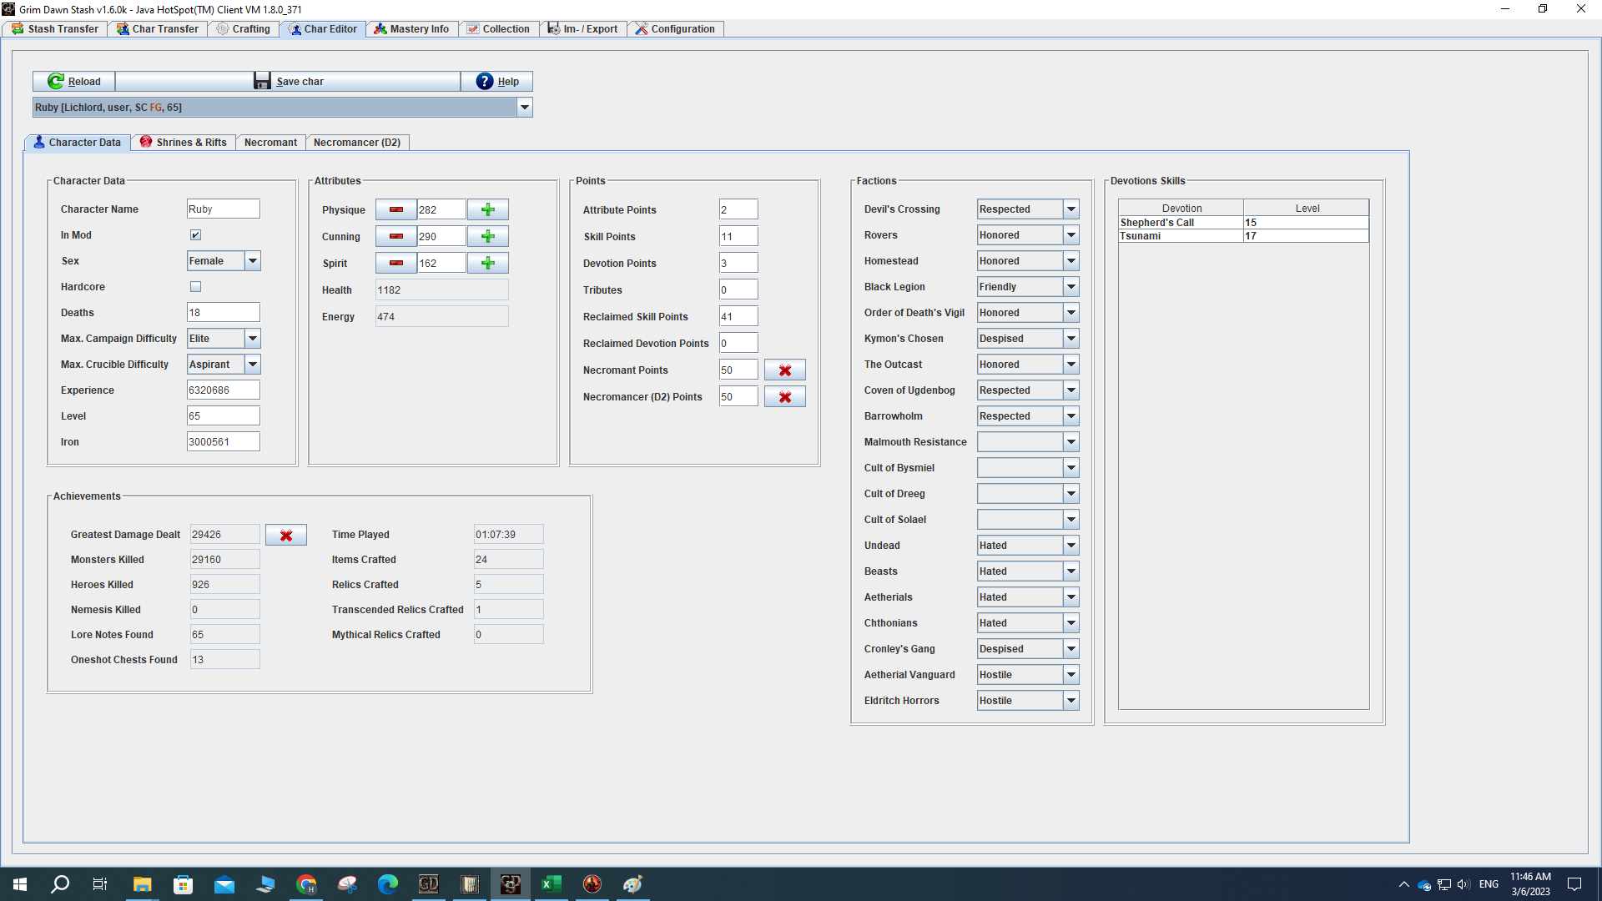Click the Iron input field

pyautogui.click(x=224, y=442)
